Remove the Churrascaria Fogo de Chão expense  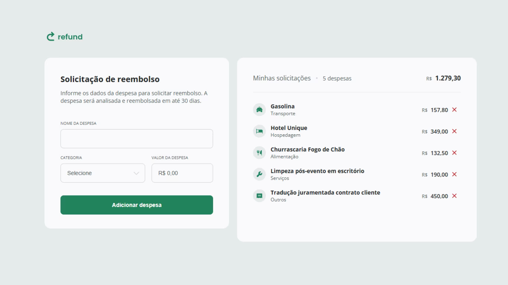coord(454,153)
